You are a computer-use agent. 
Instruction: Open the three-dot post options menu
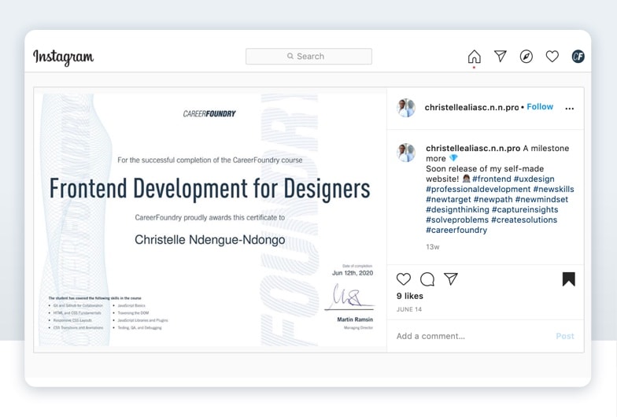[x=570, y=109]
